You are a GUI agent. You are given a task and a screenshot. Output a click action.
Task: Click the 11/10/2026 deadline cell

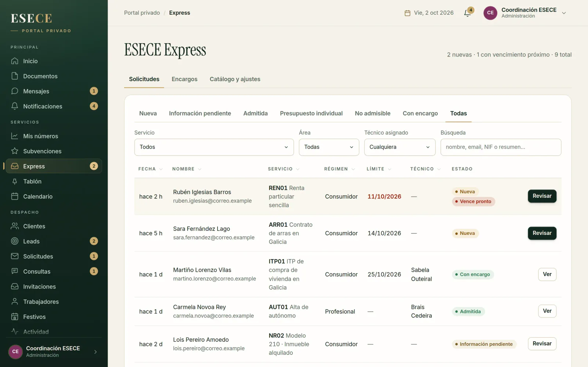(x=384, y=196)
